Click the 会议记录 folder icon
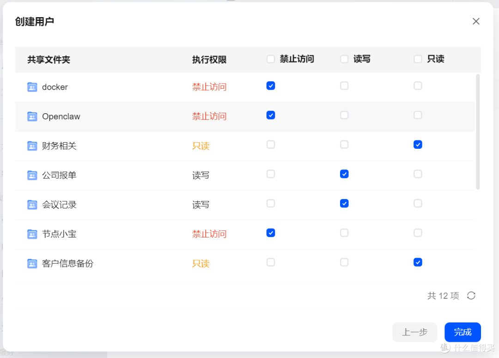 coord(32,205)
